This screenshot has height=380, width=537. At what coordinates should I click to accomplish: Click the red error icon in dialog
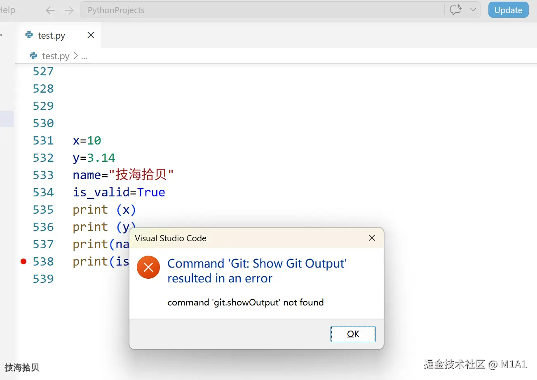pos(148,267)
